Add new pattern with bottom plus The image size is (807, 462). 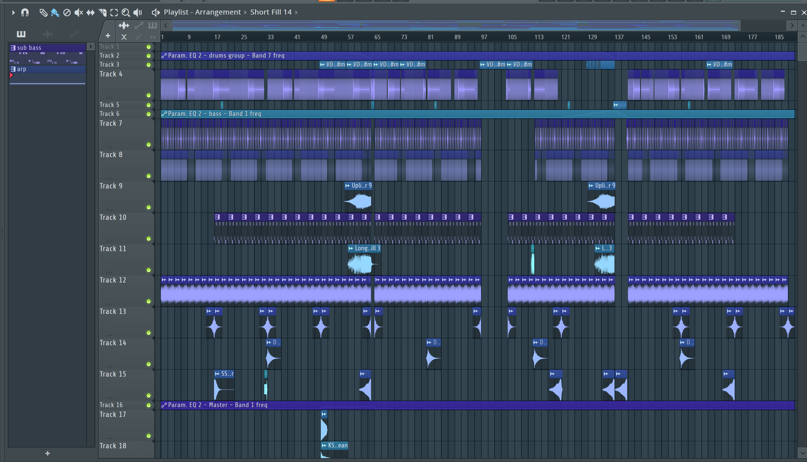click(x=48, y=453)
